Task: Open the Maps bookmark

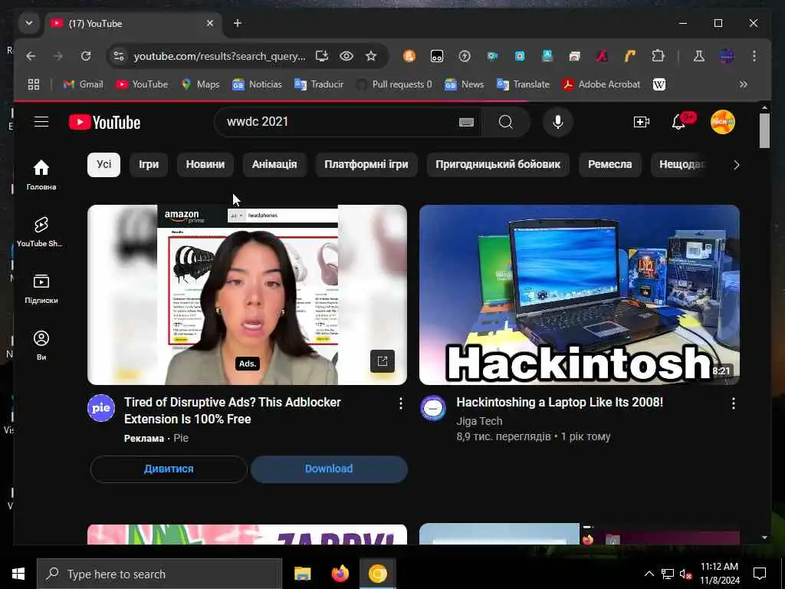Action: pos(200,84)
